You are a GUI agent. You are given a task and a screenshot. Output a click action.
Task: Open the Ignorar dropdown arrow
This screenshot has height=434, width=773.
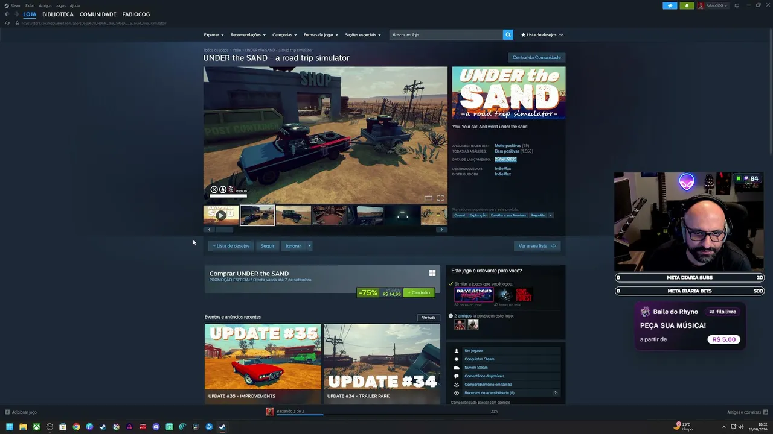tap(309, 246)
